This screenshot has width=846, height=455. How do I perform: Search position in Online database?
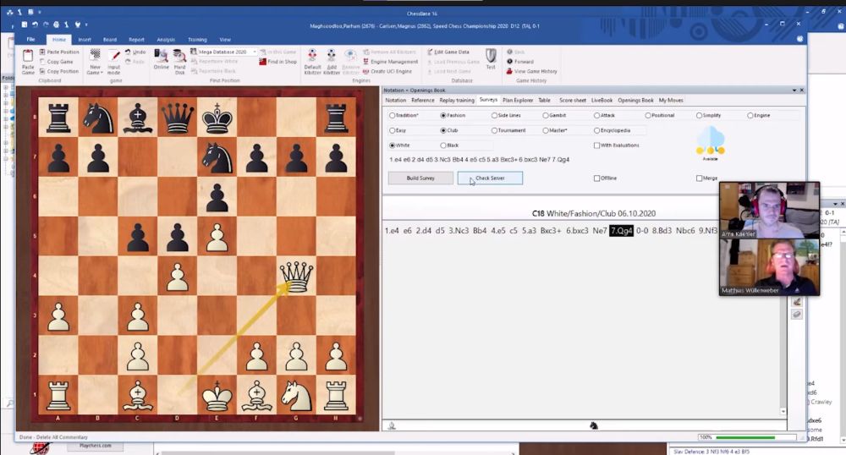click(x=161, y=56)
